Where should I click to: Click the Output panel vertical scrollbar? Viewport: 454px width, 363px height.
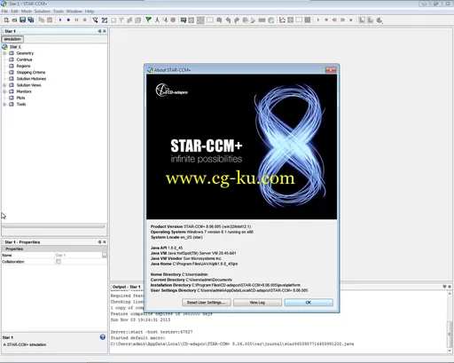tap(450, 322)
